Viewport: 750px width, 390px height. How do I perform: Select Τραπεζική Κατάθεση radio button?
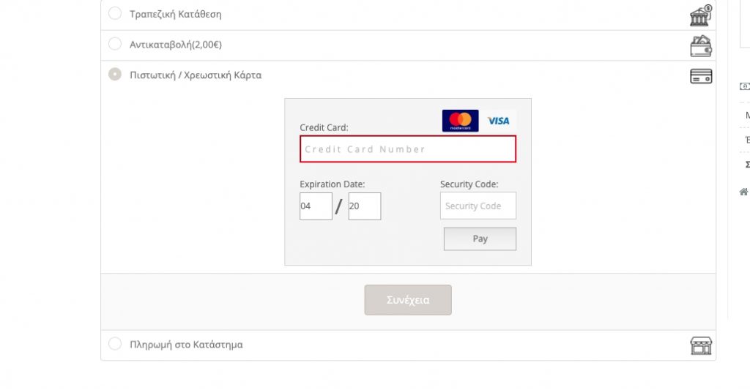pyautogui.click(x=115, y=13)
